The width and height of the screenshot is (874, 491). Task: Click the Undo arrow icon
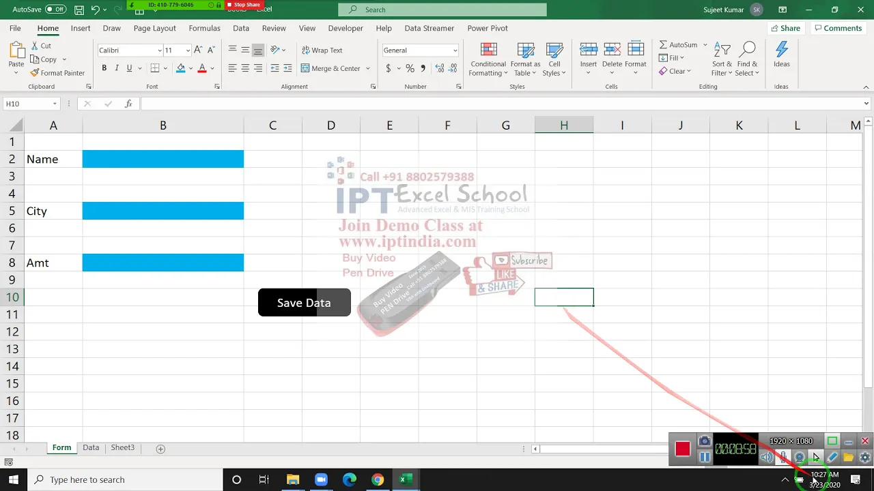point(96,10)
